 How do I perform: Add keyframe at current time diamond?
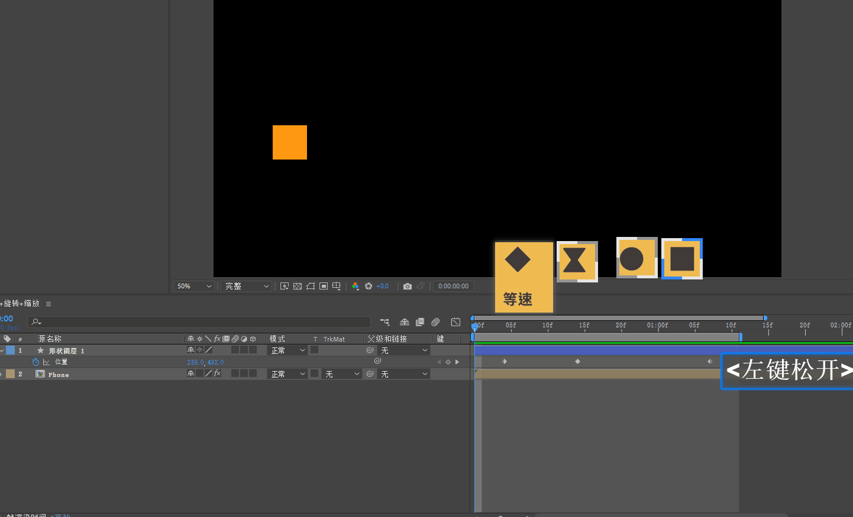pos(448,362)
